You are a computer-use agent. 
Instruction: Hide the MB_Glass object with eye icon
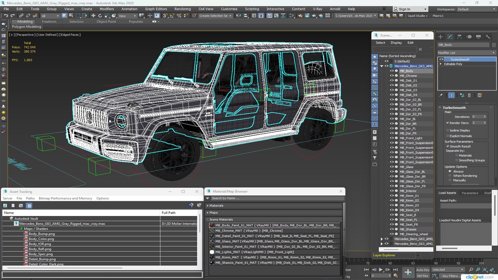[x=392, y=167]
